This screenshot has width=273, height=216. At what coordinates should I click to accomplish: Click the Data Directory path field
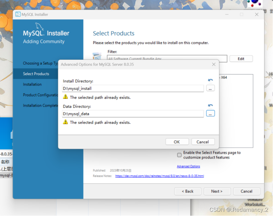click(x=133, y=114)
